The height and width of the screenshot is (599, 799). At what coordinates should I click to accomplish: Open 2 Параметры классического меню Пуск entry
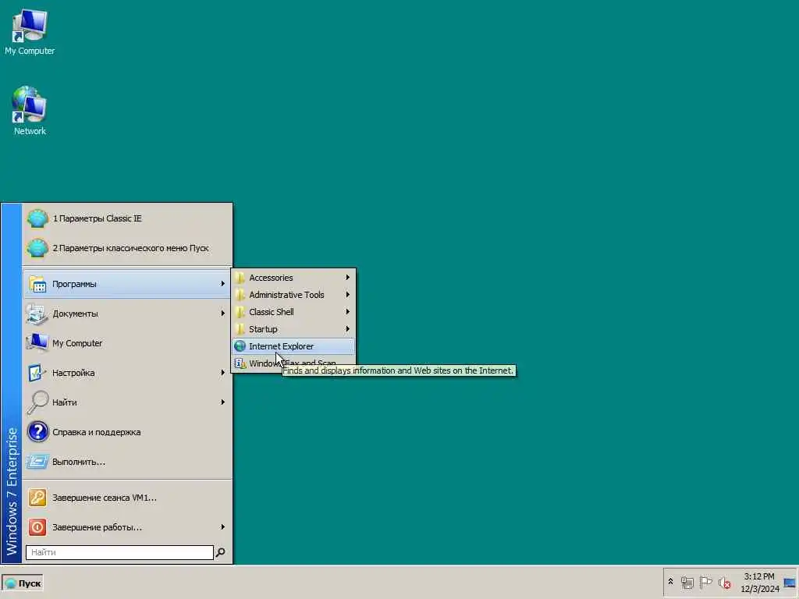click(x=127, y=248)
